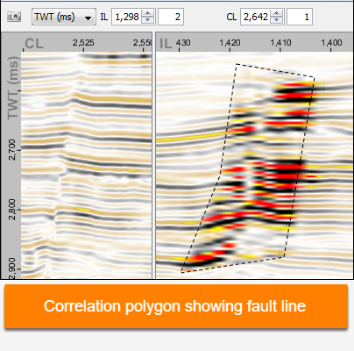354x351 pixels.
Task: Decrease the CL value with down arrow
Action: (277, 20)
